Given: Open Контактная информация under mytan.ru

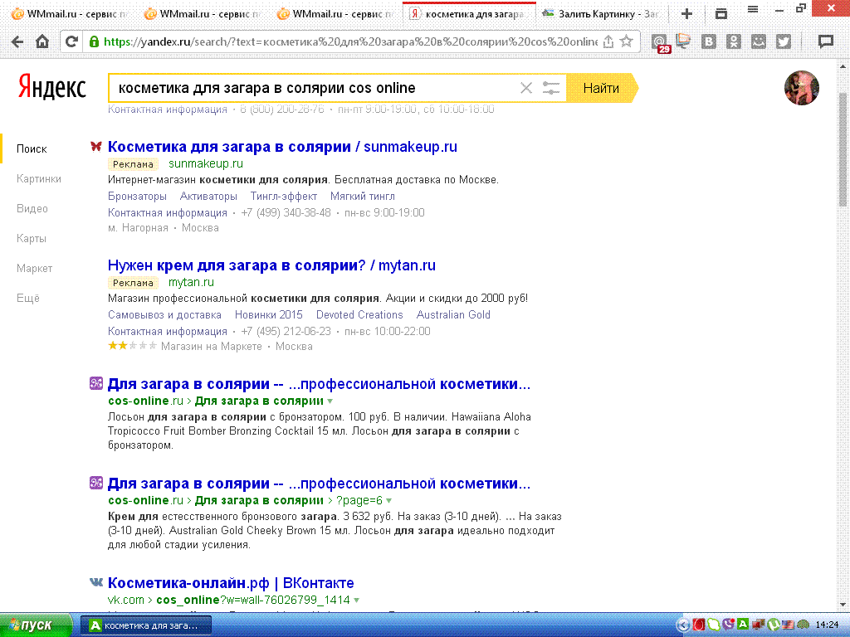Looking at the screenshot, I should point(168,331).
